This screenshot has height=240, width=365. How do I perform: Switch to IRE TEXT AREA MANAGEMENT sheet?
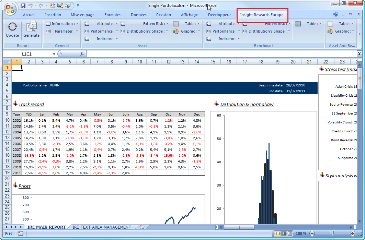tap(102, 227)
